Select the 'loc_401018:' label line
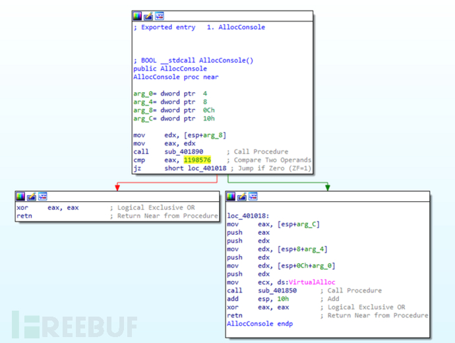 pos(248,216)
